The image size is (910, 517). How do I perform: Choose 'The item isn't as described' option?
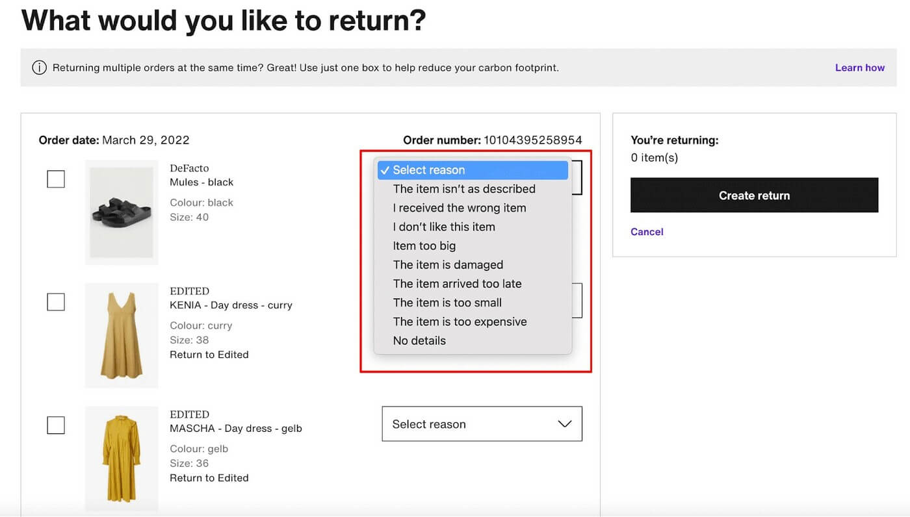point(464,189)
